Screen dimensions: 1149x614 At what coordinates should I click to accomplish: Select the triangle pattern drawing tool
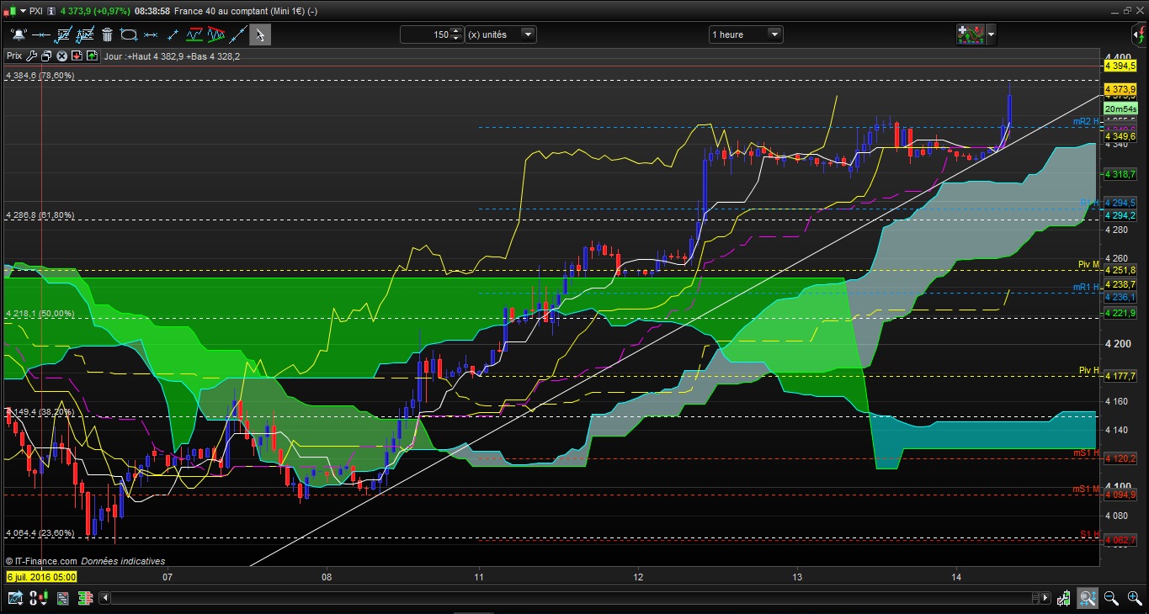[x=216, y=34]
